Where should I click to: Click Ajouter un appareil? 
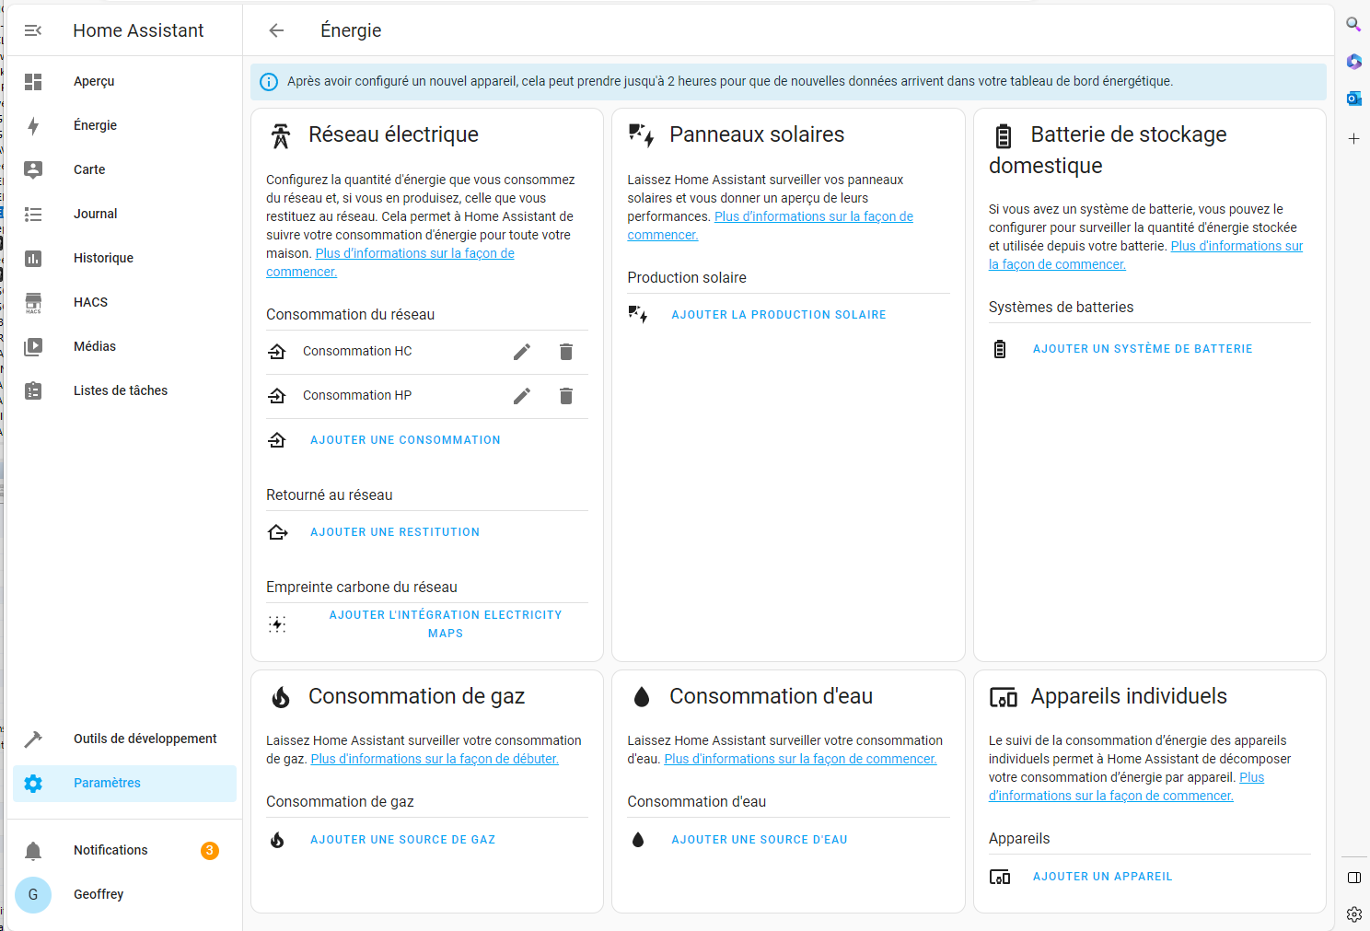coord(1103,877)
